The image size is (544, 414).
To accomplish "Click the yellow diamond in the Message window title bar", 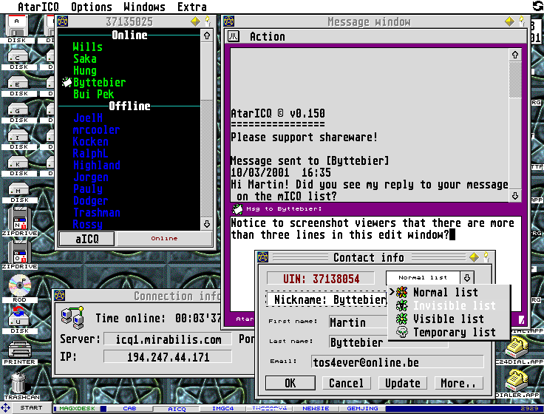I will coord(510,21).
